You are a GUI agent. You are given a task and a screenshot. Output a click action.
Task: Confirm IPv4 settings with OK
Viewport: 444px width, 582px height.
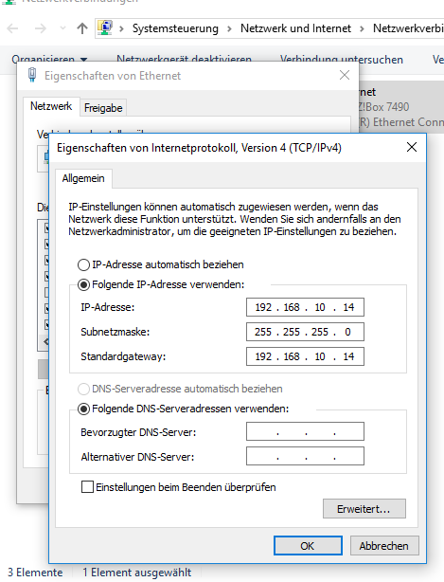[x=308, y=546]
